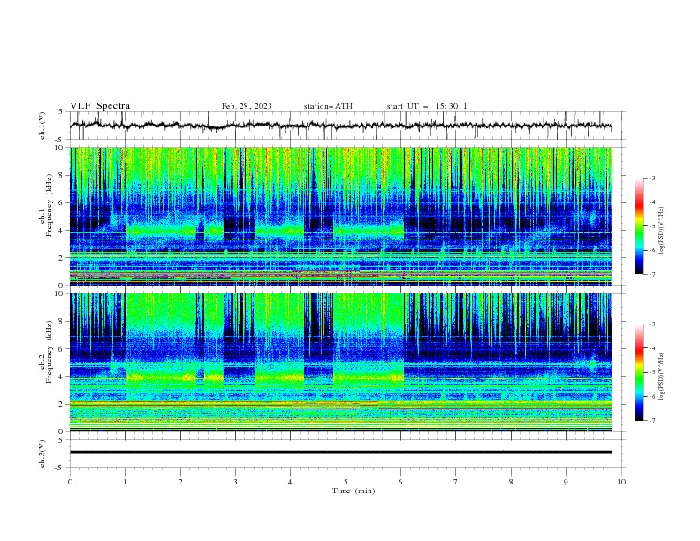The image size is (700, 541).
Task: Click the lower PSD color scale bar
Action: click(x=639, y=372)
